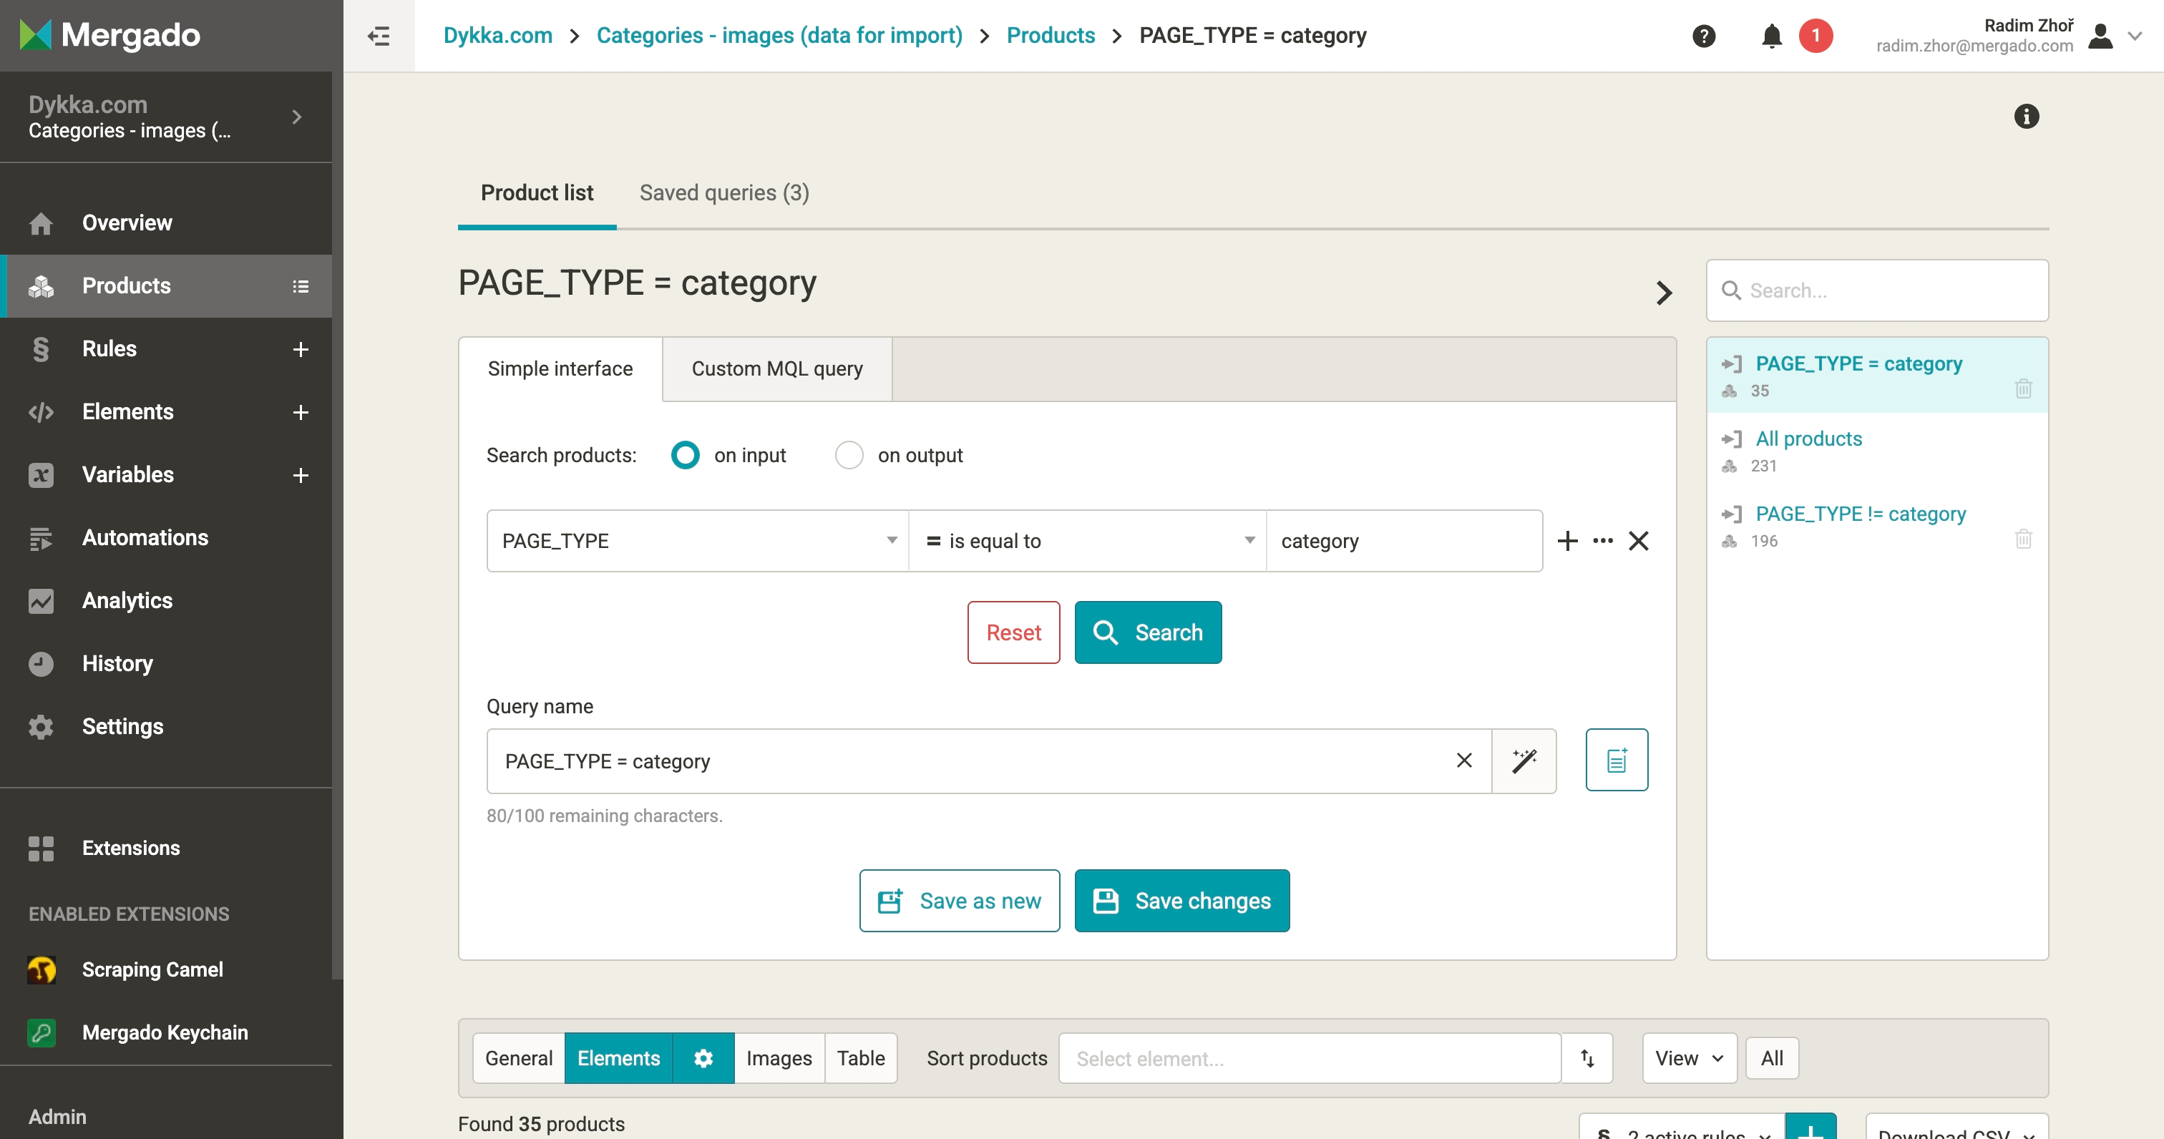Select the on output radio button
This screenshot has width=2164, height=1139.
tap(849, 455)
